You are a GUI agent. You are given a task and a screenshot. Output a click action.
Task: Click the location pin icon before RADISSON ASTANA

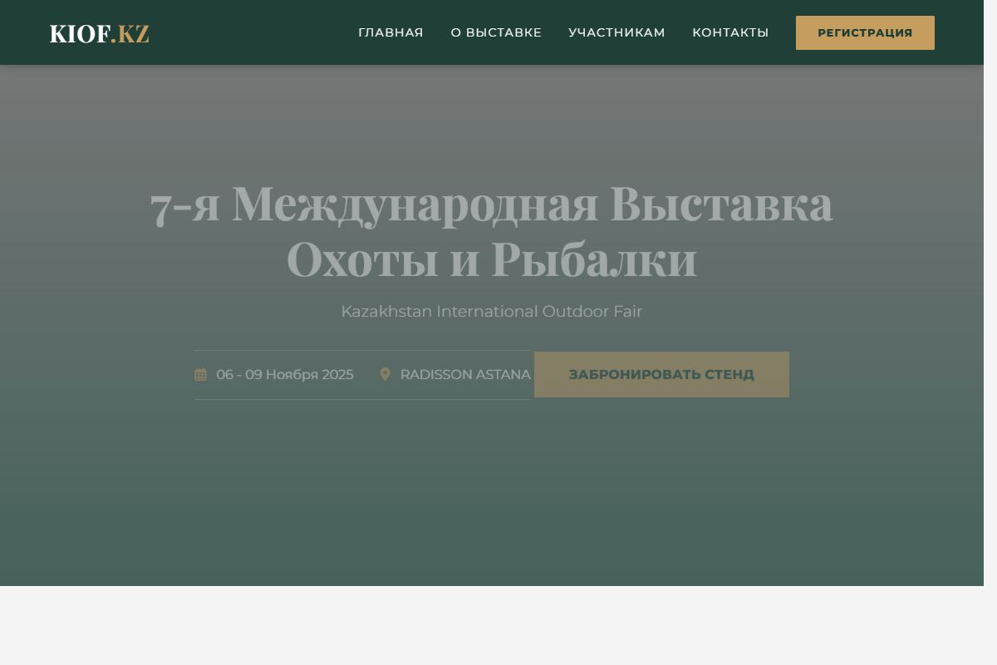[386, 374]
